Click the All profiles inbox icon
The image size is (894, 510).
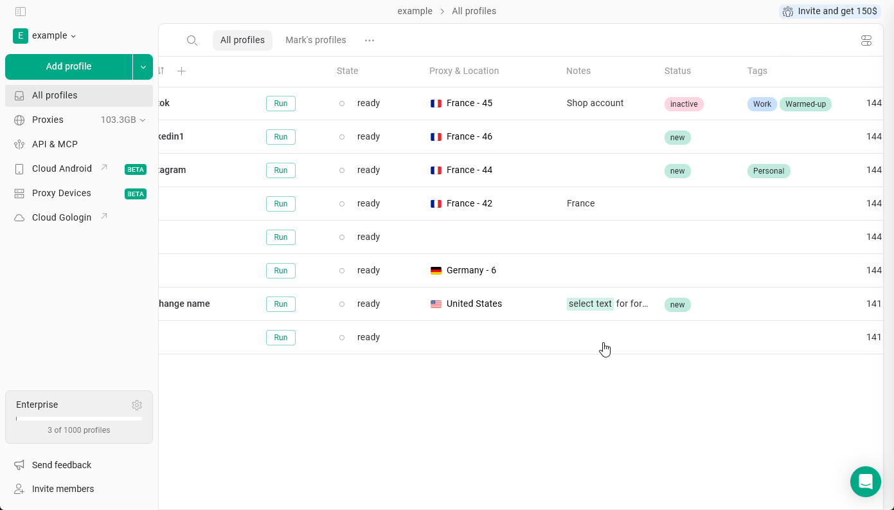[x=19, y=96]
